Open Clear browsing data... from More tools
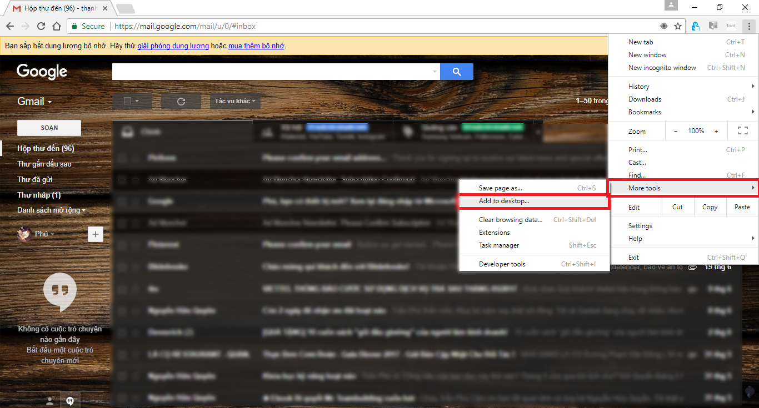Viewport: 759px width, 408px height. 534,220
